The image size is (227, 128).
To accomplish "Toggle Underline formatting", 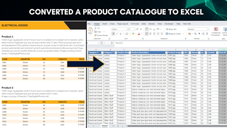I will click(121, 34).
